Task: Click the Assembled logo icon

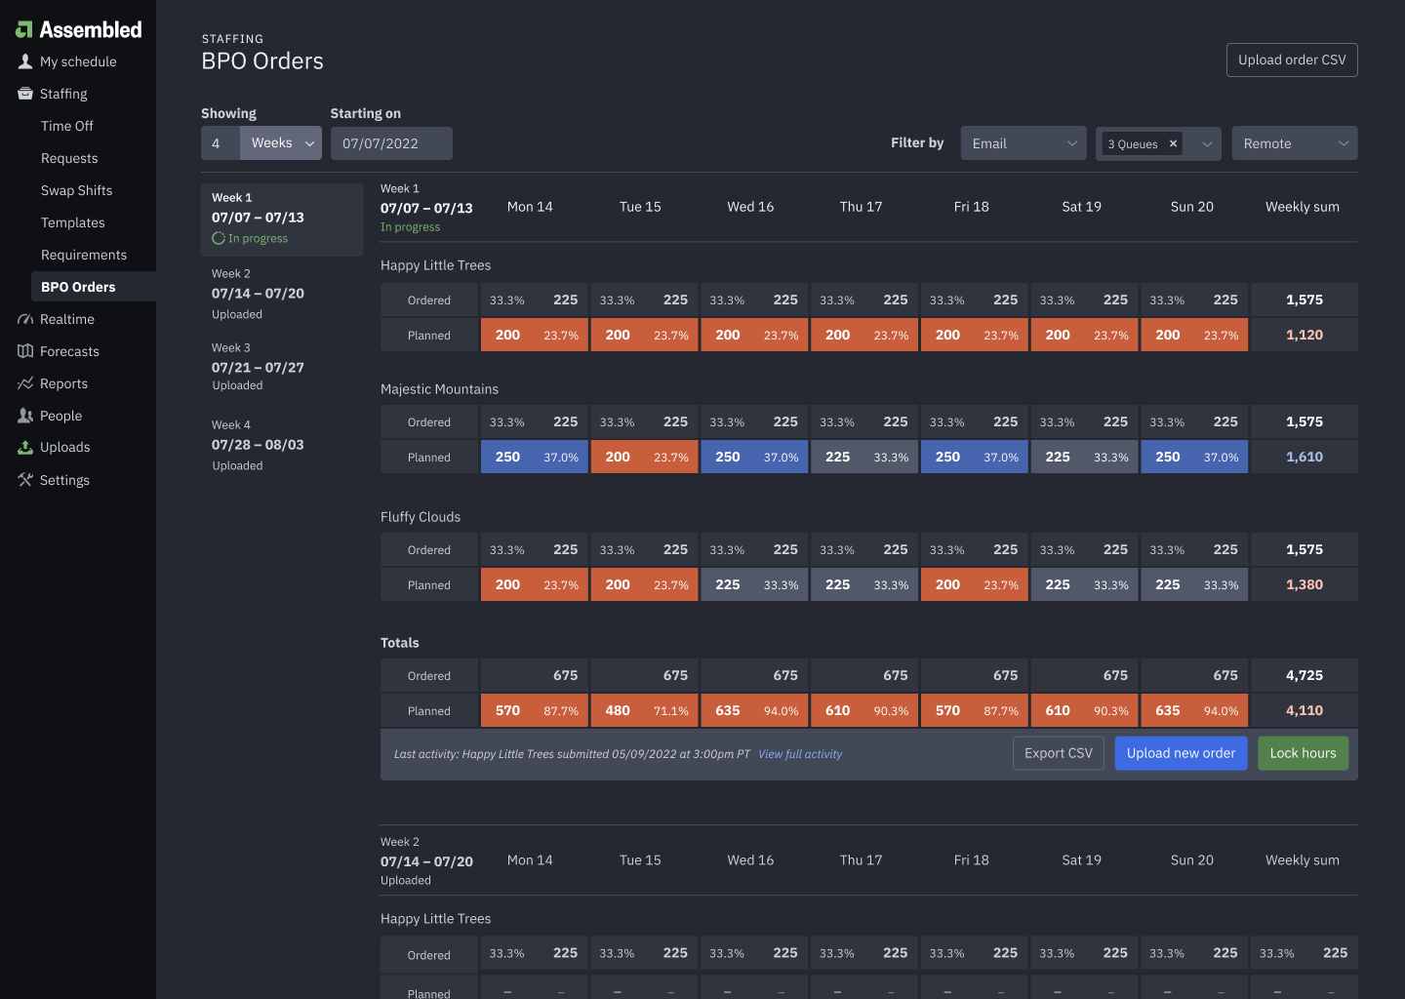Action: pyautogui.click(x=24, y=30)
